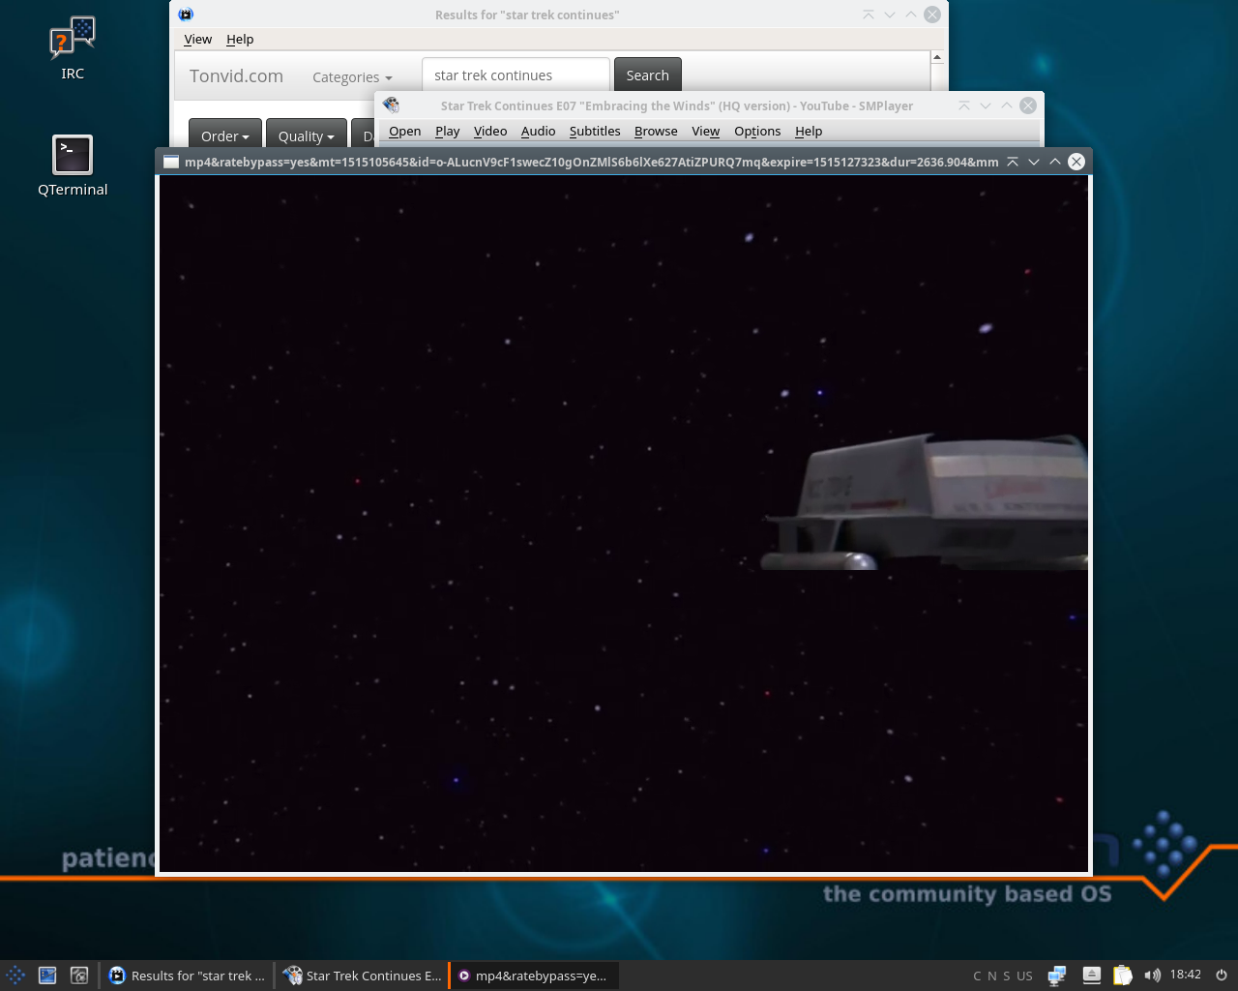The height and width of the screenshot is (991, 1238).
Task: Maximize the SMPlayer window
Action: (x=1007, y=105)
